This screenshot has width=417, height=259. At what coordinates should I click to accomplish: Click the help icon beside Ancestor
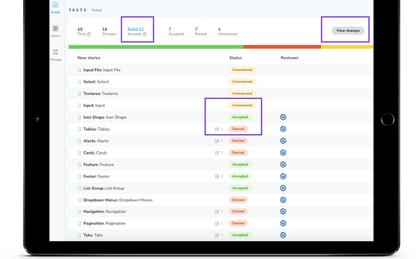[x=145, y=34]
